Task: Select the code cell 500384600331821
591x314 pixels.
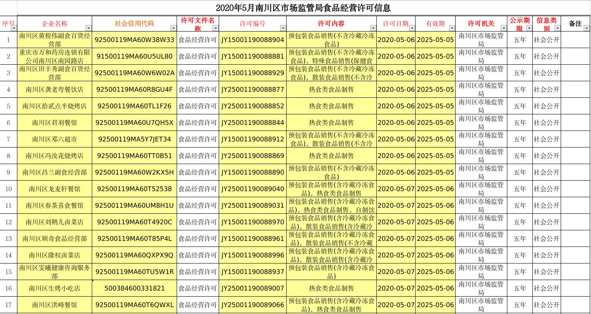Action: point(135,288)
